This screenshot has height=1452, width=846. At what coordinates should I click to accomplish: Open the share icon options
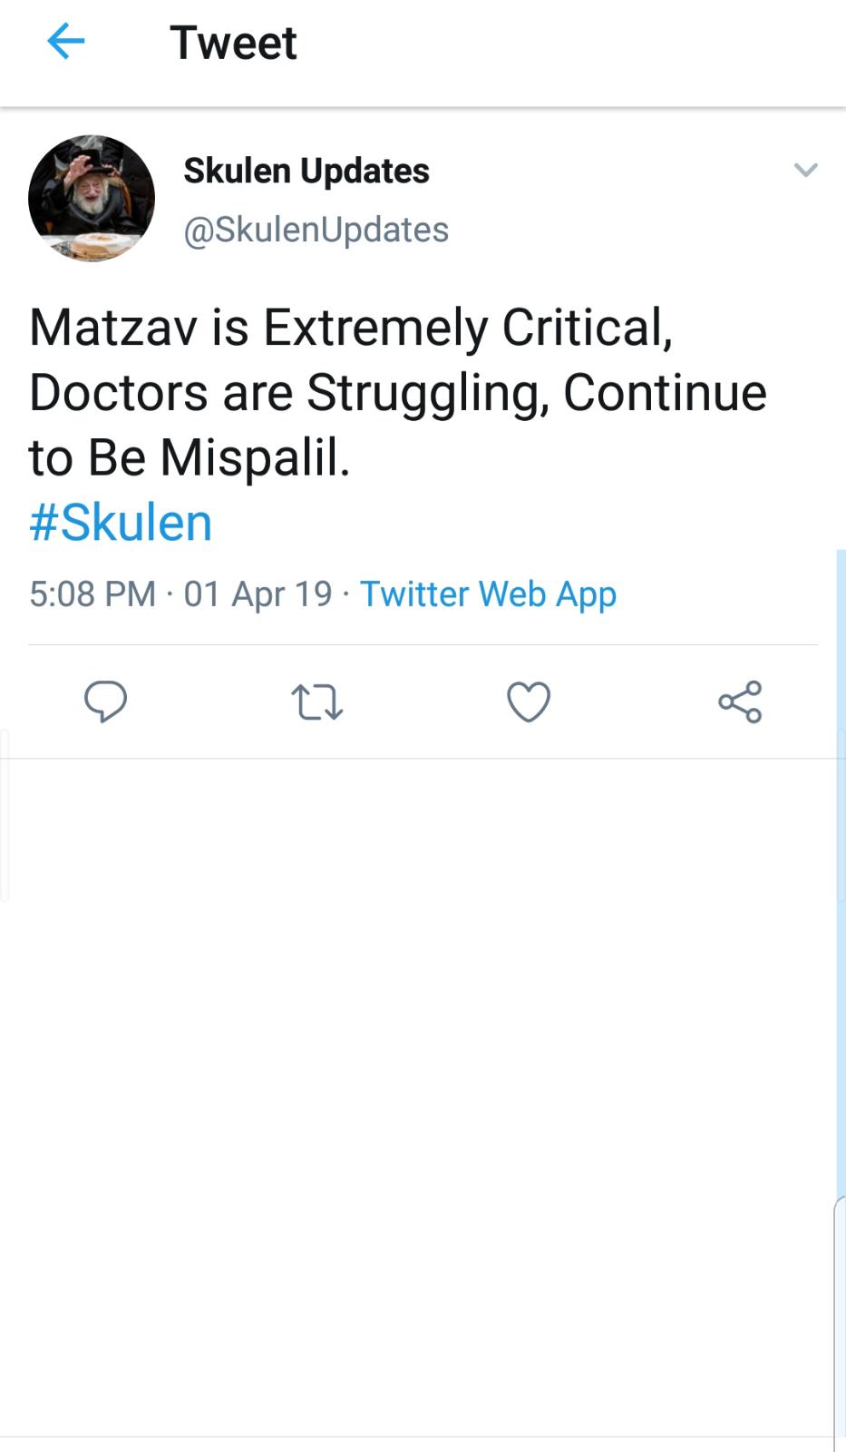coord(740,701)
